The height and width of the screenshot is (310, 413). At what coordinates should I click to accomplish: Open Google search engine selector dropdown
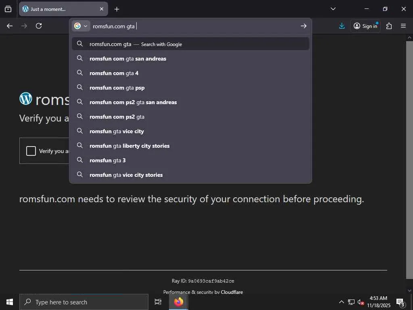[81, 26]
